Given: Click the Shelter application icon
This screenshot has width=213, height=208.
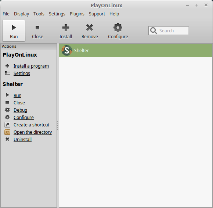Looking at the screenshot, I should [x=67, y=50].
